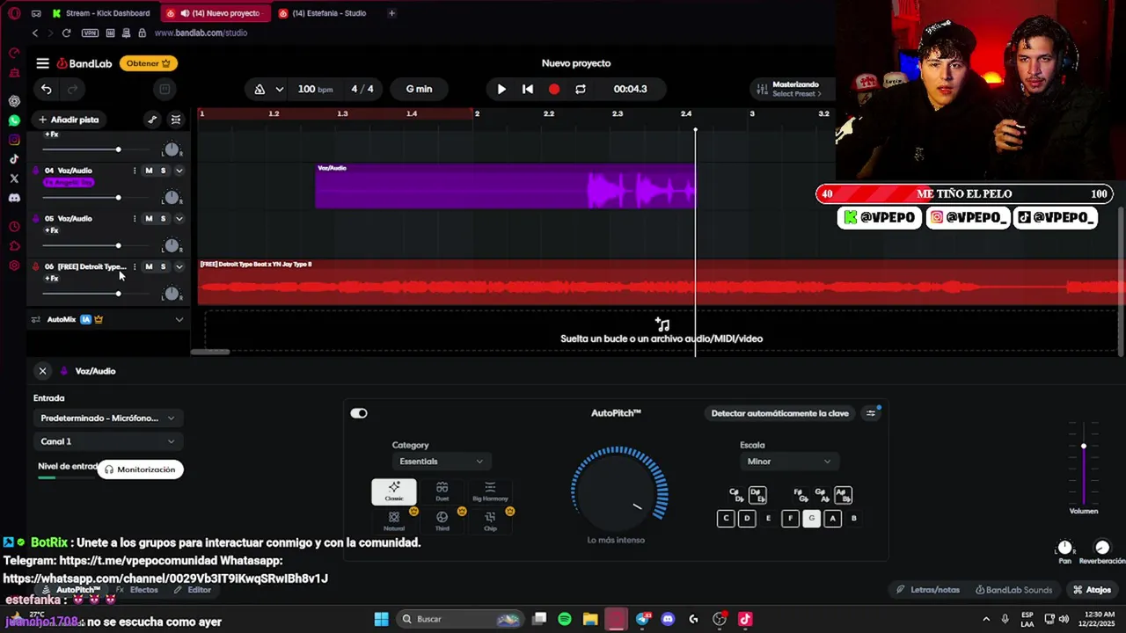This screenshot has height=633, width=1126.
Task: Choose the Third premium preset
Action: (442, 520)
